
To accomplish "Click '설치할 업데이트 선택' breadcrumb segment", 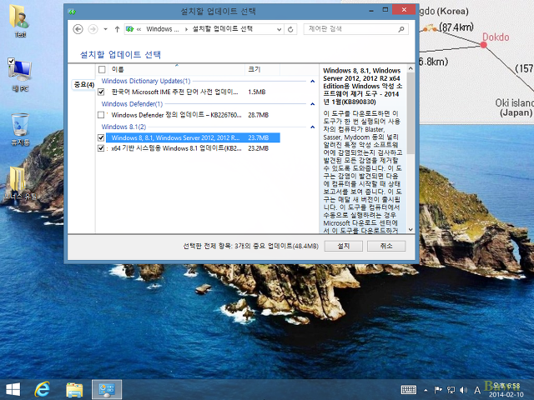I will [x=223, y=29].
